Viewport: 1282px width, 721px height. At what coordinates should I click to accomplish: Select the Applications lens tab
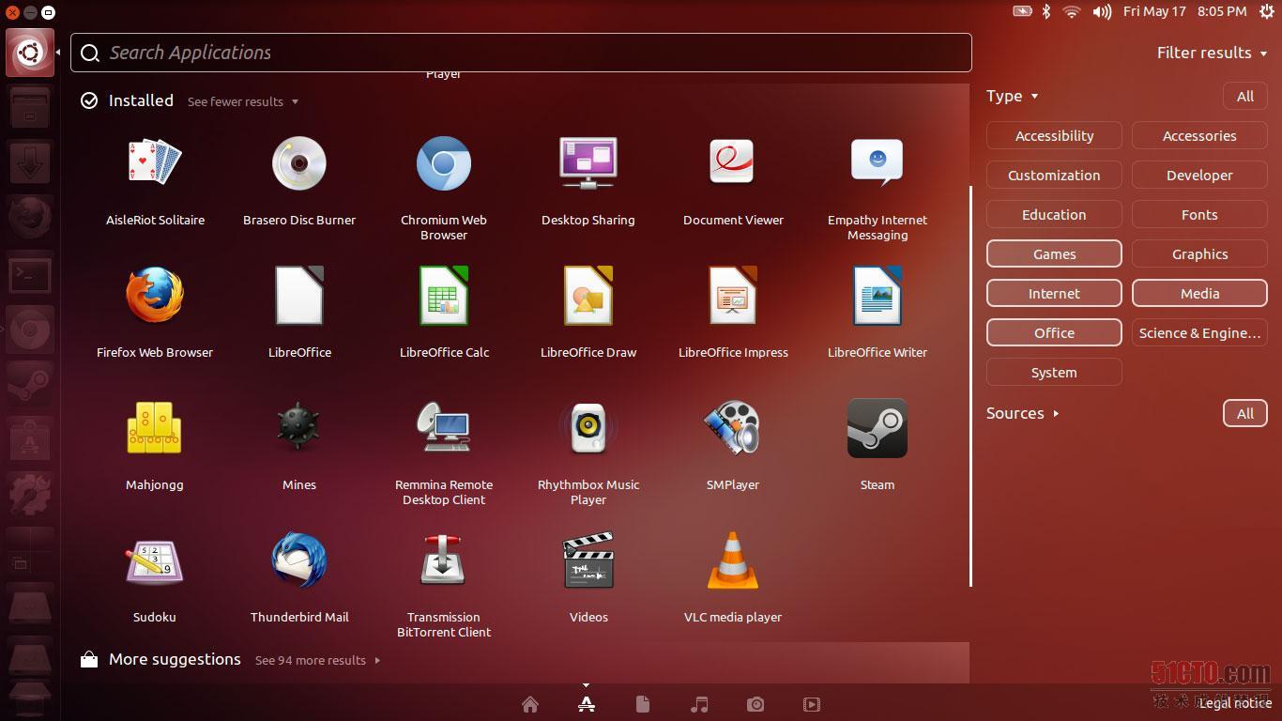(x=587, y=704)
